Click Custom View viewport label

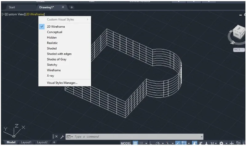[x=16, y=14]
